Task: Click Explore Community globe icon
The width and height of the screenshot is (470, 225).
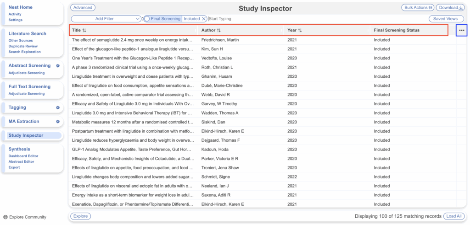Action: click(x=6, y=217)
